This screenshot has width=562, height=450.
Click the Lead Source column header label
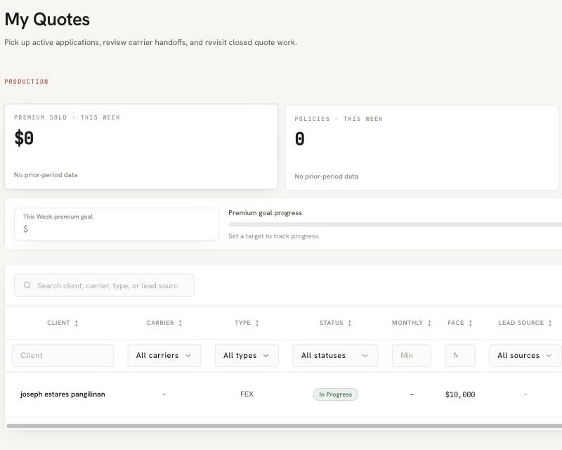521,323
